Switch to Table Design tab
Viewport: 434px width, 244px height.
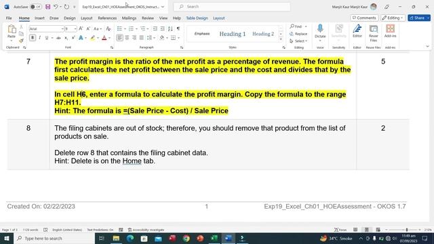click(197, 18)
